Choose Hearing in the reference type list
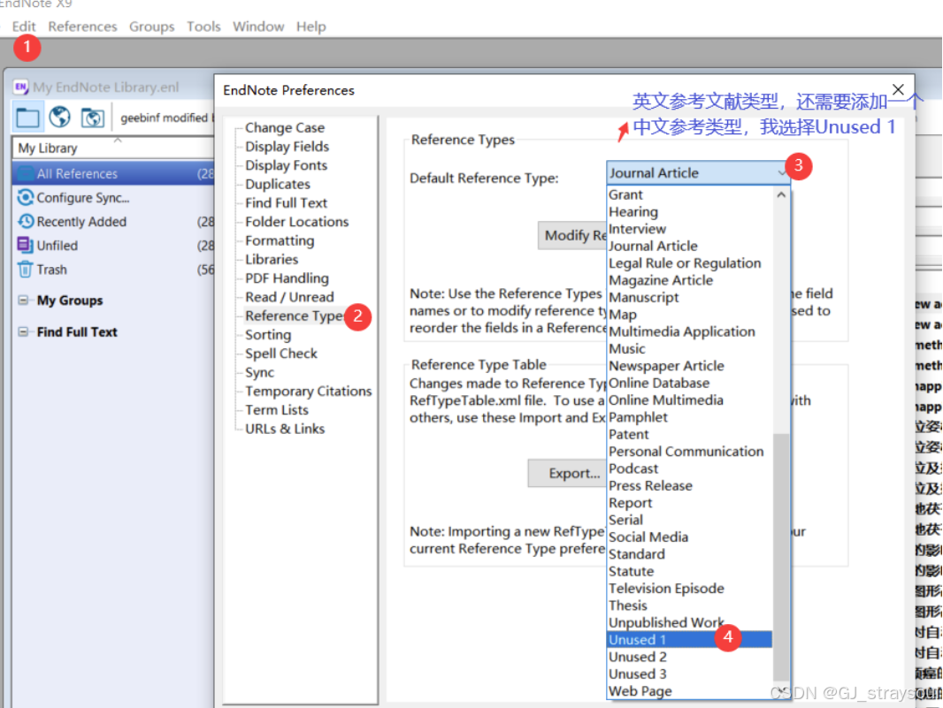 point(690,211)
